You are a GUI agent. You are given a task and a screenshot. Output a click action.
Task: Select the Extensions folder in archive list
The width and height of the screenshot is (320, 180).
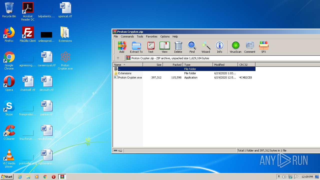184,73
